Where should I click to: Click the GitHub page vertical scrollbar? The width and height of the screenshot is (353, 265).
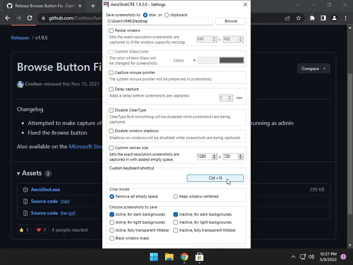click(350, 144)
